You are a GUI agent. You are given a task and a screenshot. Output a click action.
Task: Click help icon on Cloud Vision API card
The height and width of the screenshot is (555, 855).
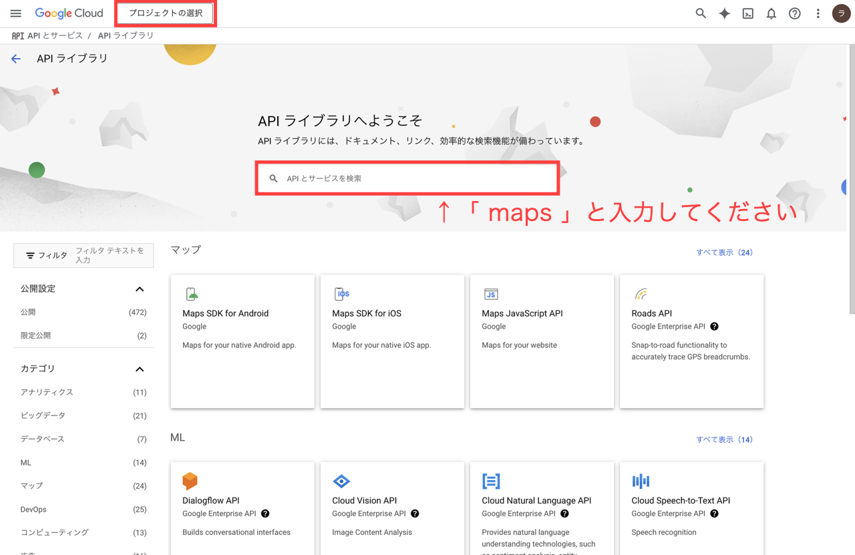[x=415, y=514]
